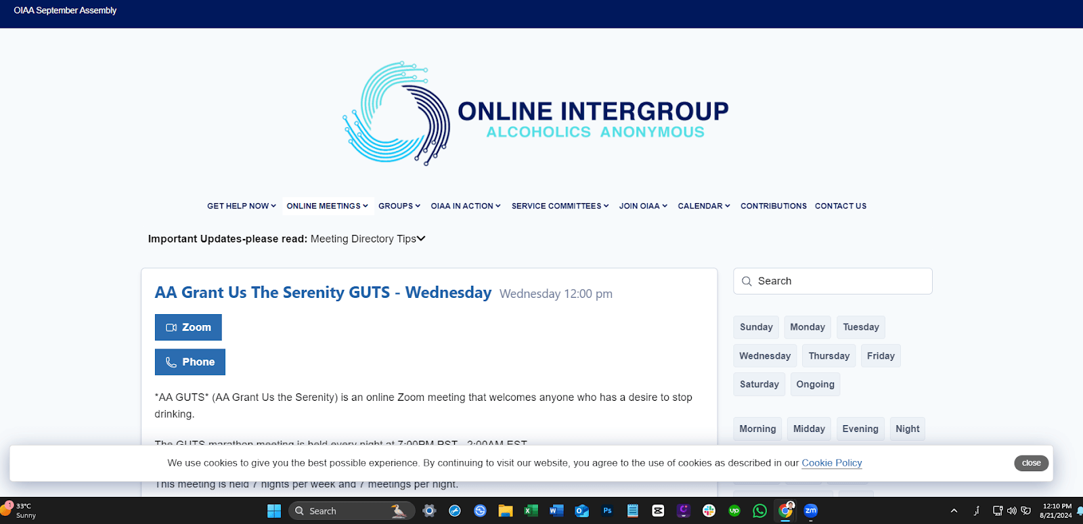
Task: Click the meeting Search input field
Action: [x=833, y=281]
